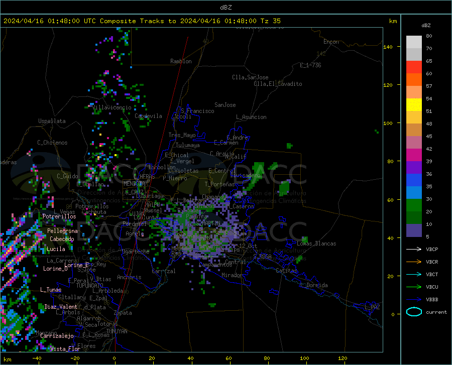Click the L_Asuncion label
This screenshot has height=365, width=452.
pos(251,117)
